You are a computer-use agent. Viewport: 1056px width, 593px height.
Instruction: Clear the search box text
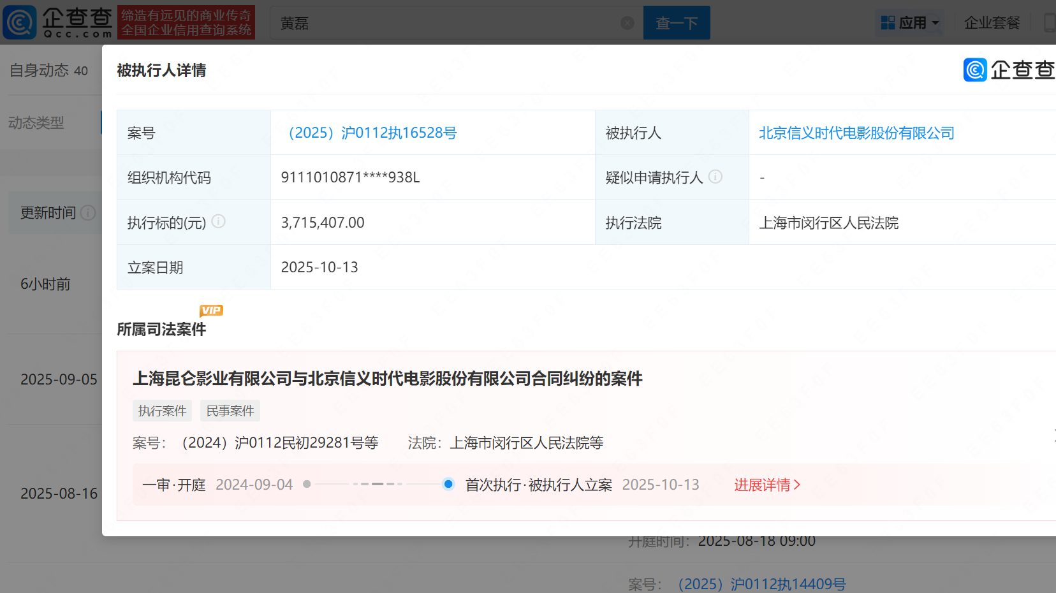(627, 23)
